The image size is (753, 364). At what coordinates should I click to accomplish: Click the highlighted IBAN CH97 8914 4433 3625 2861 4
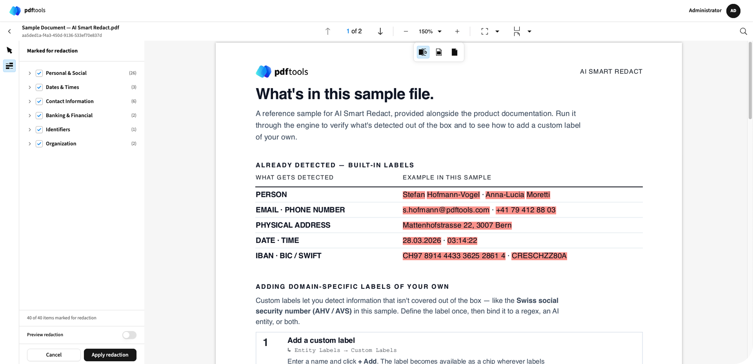(x=454, y=256)
